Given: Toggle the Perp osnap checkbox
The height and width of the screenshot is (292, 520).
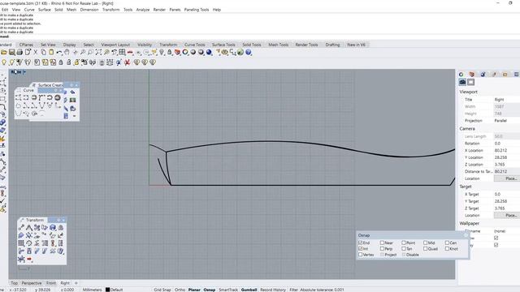Looking at the screenshot, I should (x=382, y=249).
